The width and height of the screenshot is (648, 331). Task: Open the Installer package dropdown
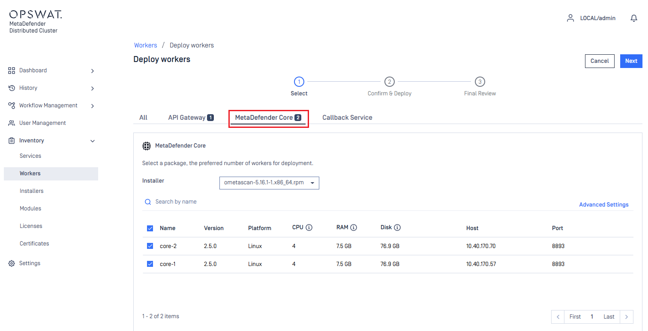click(x=269, y=183)
